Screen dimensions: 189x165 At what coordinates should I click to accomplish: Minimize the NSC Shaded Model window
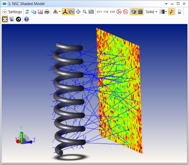(x=172, y=4)
